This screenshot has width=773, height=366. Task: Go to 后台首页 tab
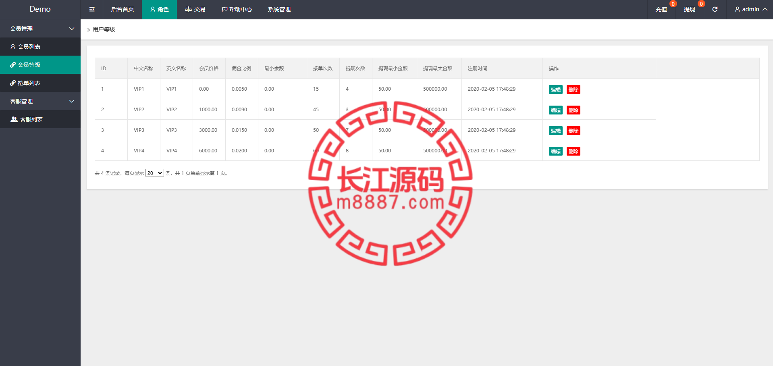123,9
